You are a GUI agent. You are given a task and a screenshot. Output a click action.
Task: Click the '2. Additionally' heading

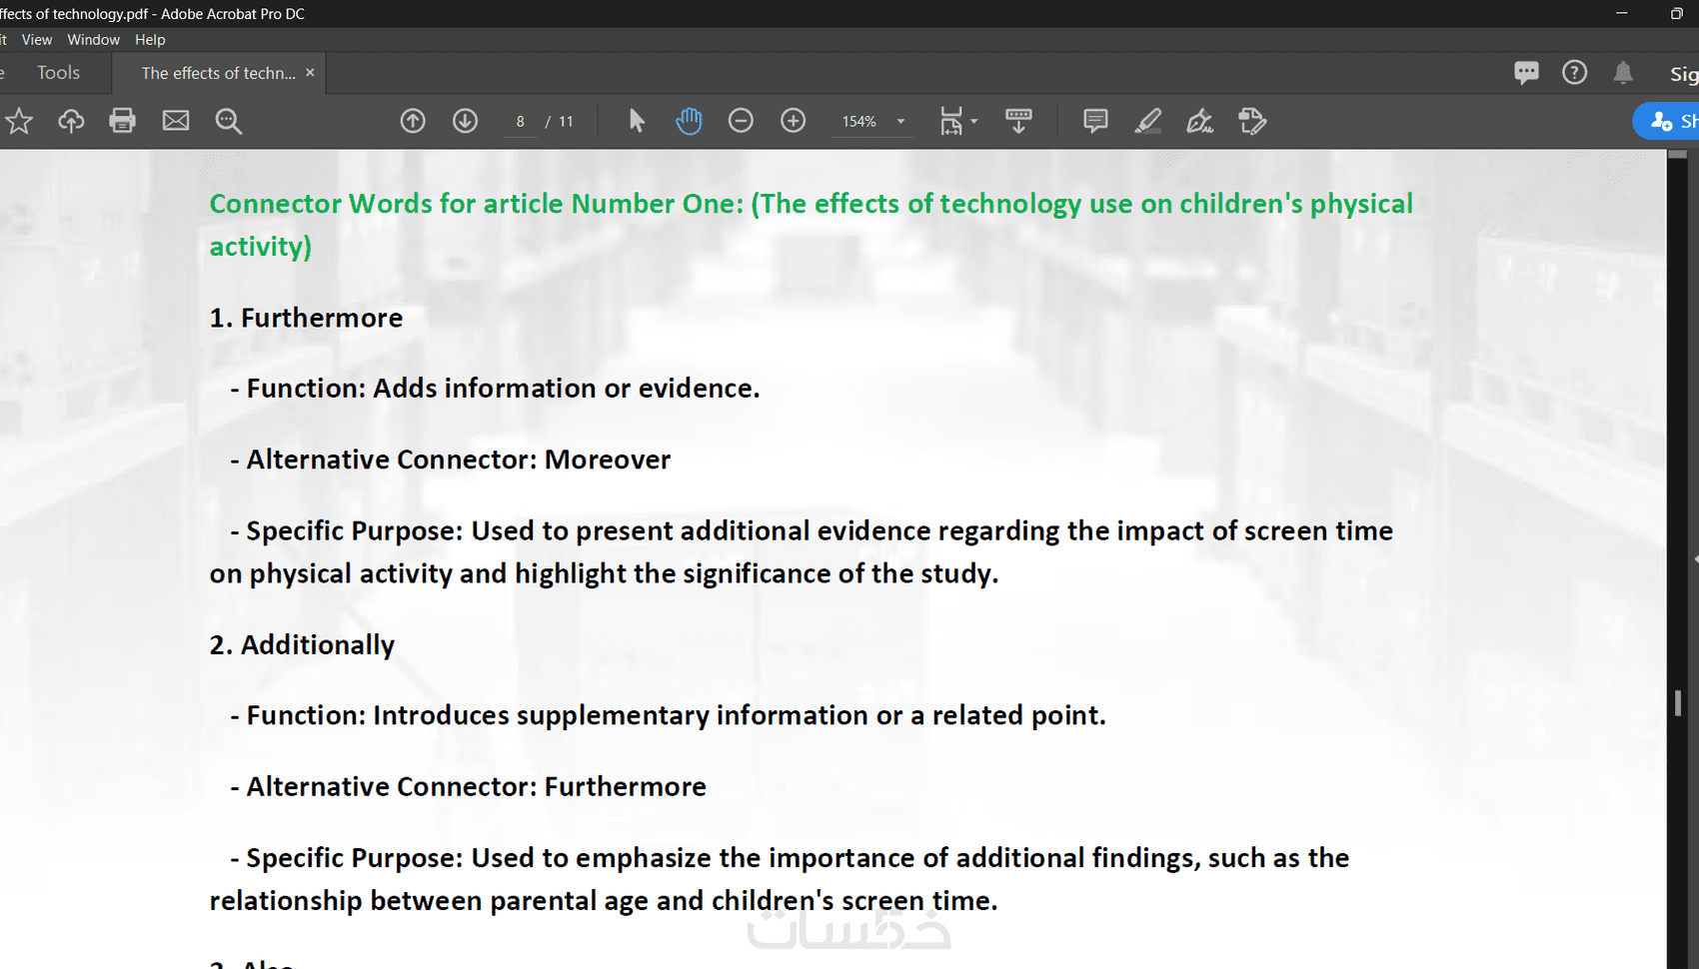point(302,645)
